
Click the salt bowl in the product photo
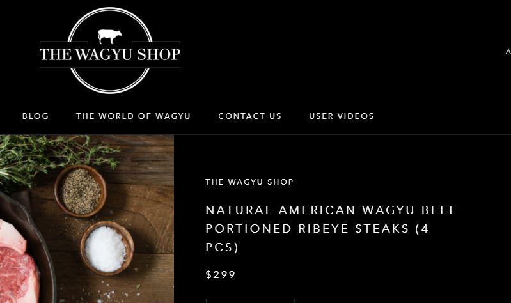107,248
